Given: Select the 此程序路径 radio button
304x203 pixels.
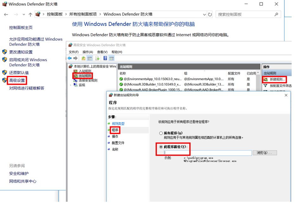Looking at the screenshot, I should pos(161,147).
